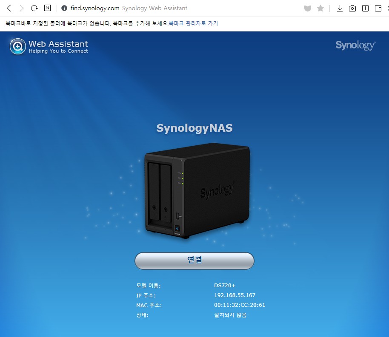Image resolution: width=389 pixels, height=337 pixels.
Task: Capture screen with camera icon
Action: [352, 8]
